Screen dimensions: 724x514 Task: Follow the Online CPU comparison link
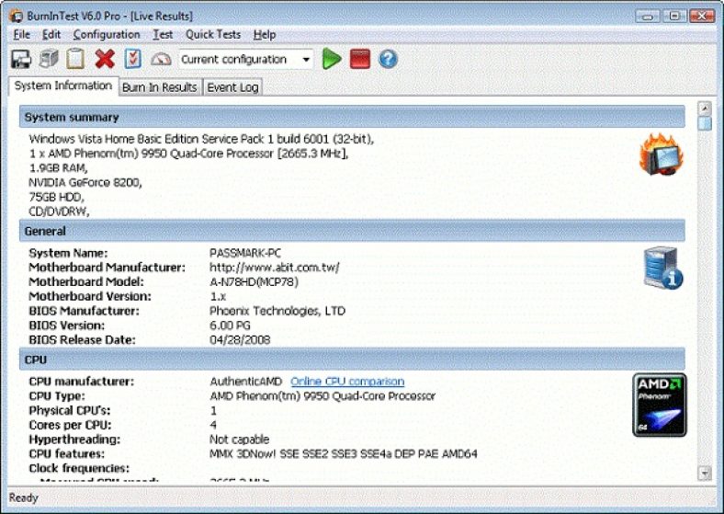[x=347, y=382]
